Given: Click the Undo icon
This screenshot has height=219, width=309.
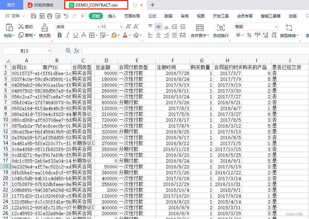Looking at the screenshot, I should click(x=66, y=15).
